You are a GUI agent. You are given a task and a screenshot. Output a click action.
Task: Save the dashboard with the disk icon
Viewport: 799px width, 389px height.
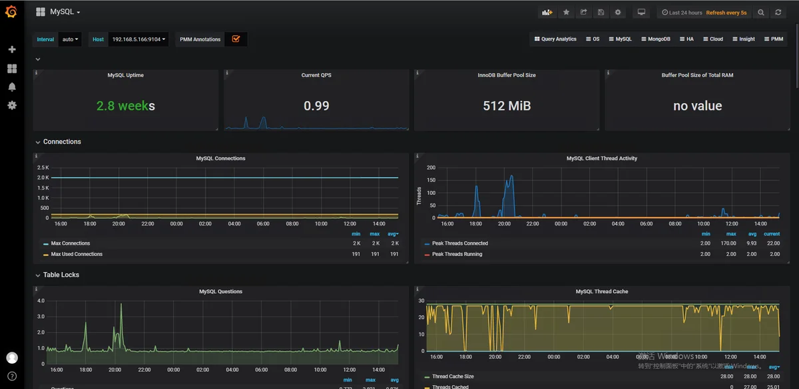[x=601, y=12]
